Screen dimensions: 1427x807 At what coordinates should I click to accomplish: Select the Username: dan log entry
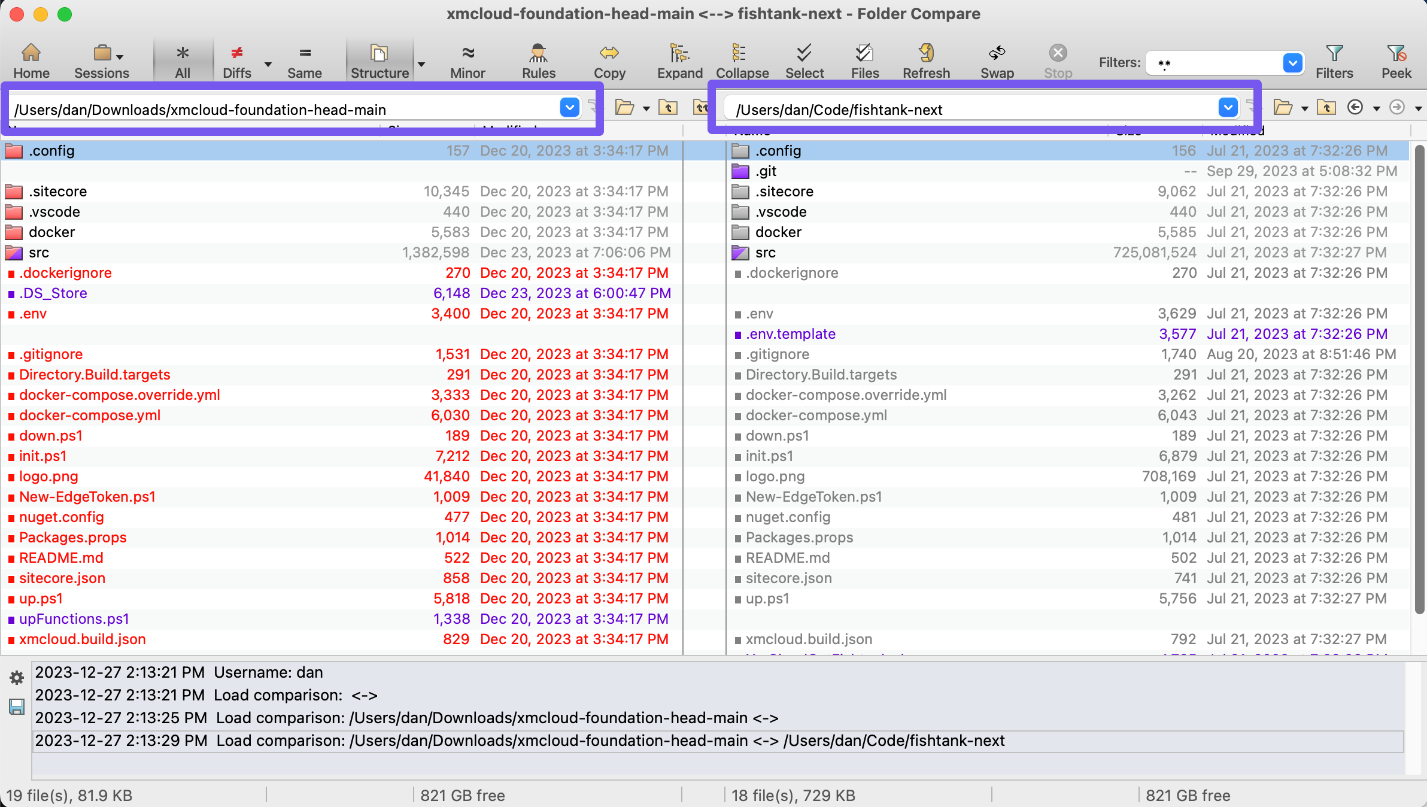point(718,673)
